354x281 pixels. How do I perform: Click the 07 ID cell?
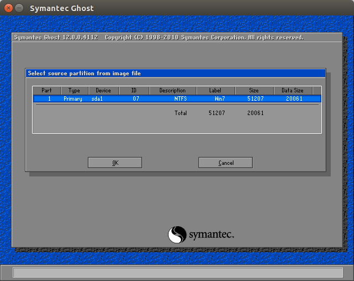[x=136, y=98]
